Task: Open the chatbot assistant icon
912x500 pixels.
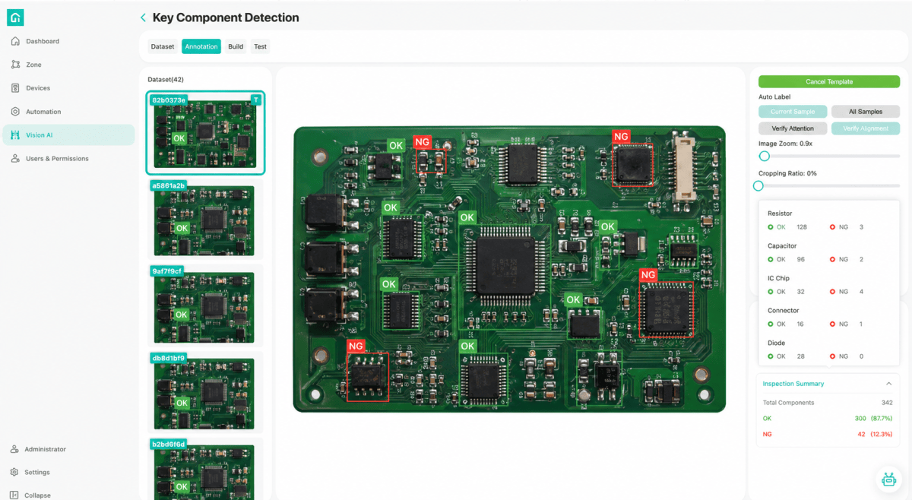Action: 888,479
